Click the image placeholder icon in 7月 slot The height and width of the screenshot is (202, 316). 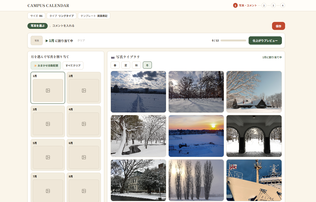[x=48, y=191]
